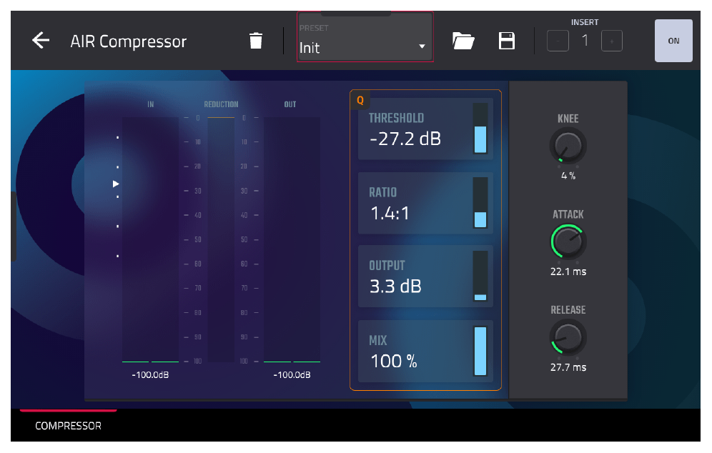This screenshot has height=453, width=712.
Task: Click the IN level meter
Action: (150, 239)
